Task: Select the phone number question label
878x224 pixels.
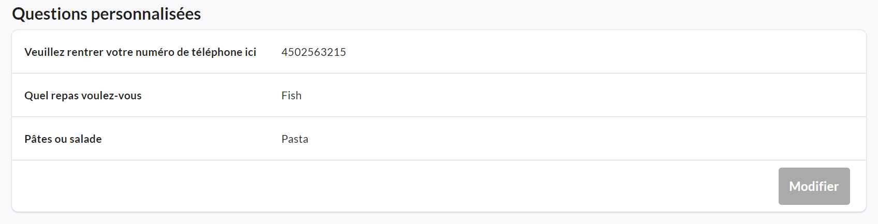Action: (x=140, y=52)
